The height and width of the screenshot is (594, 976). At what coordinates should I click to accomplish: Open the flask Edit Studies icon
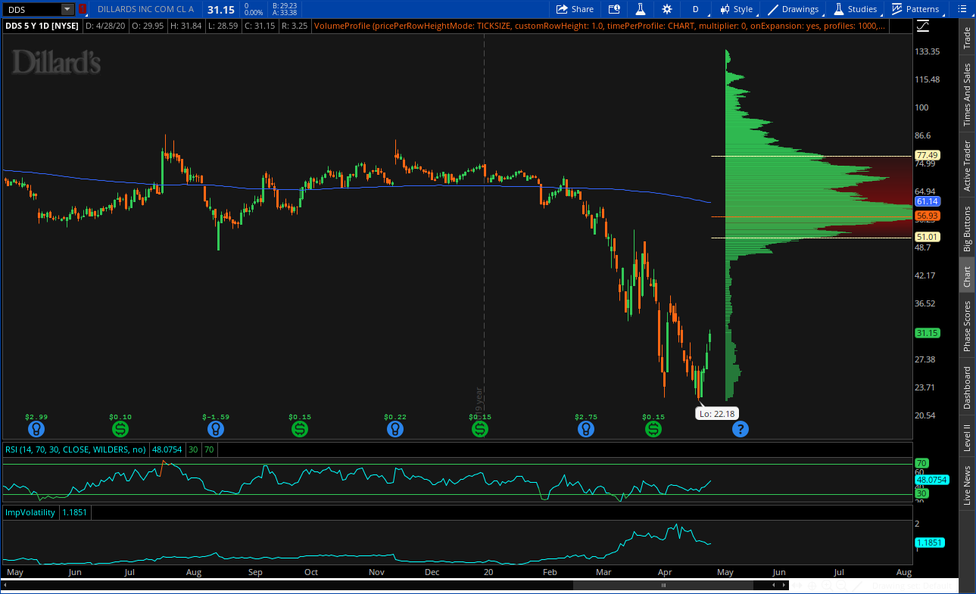coord(640,9)
